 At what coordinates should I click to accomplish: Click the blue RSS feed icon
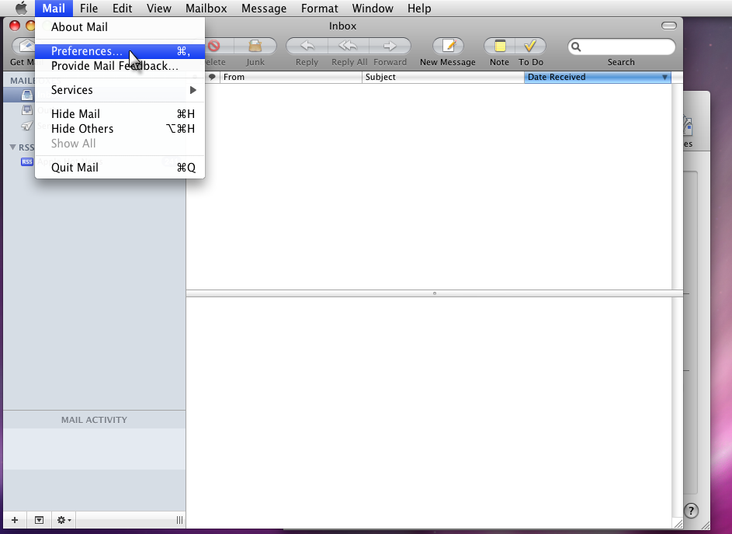pos(27,162)
